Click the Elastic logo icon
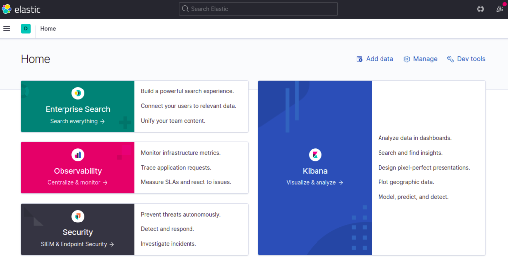This screenshot has width=508, height=266. click(x=7, y=9)
